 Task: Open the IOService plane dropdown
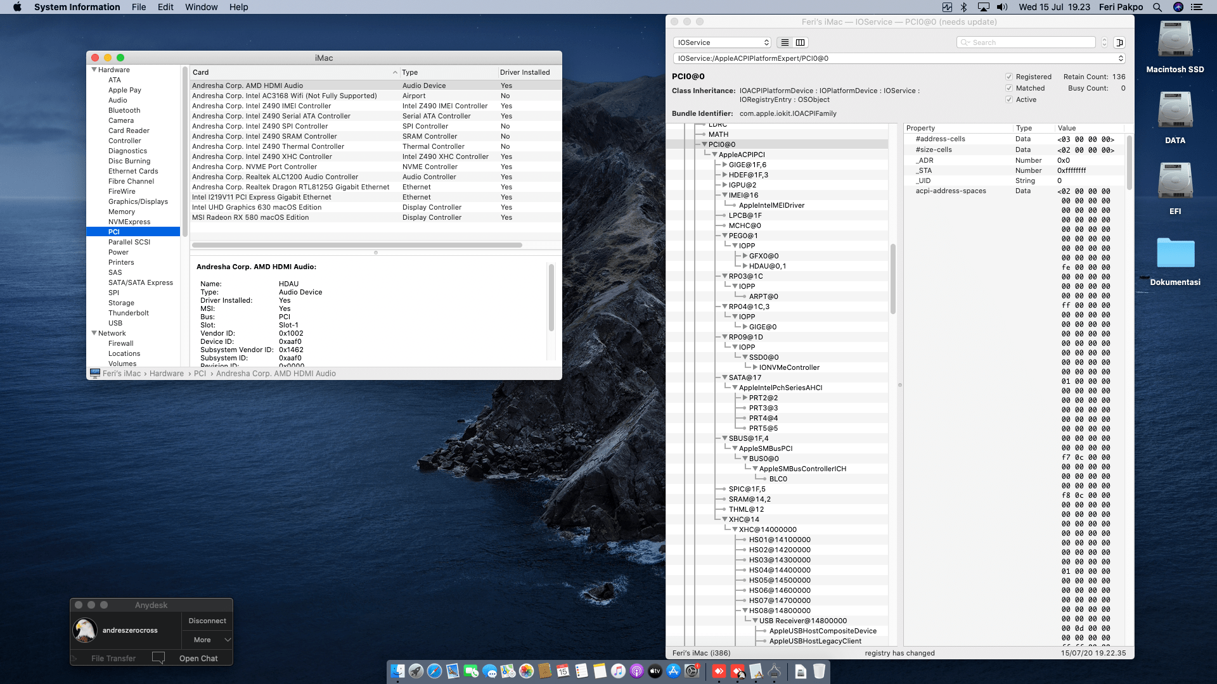722,42
